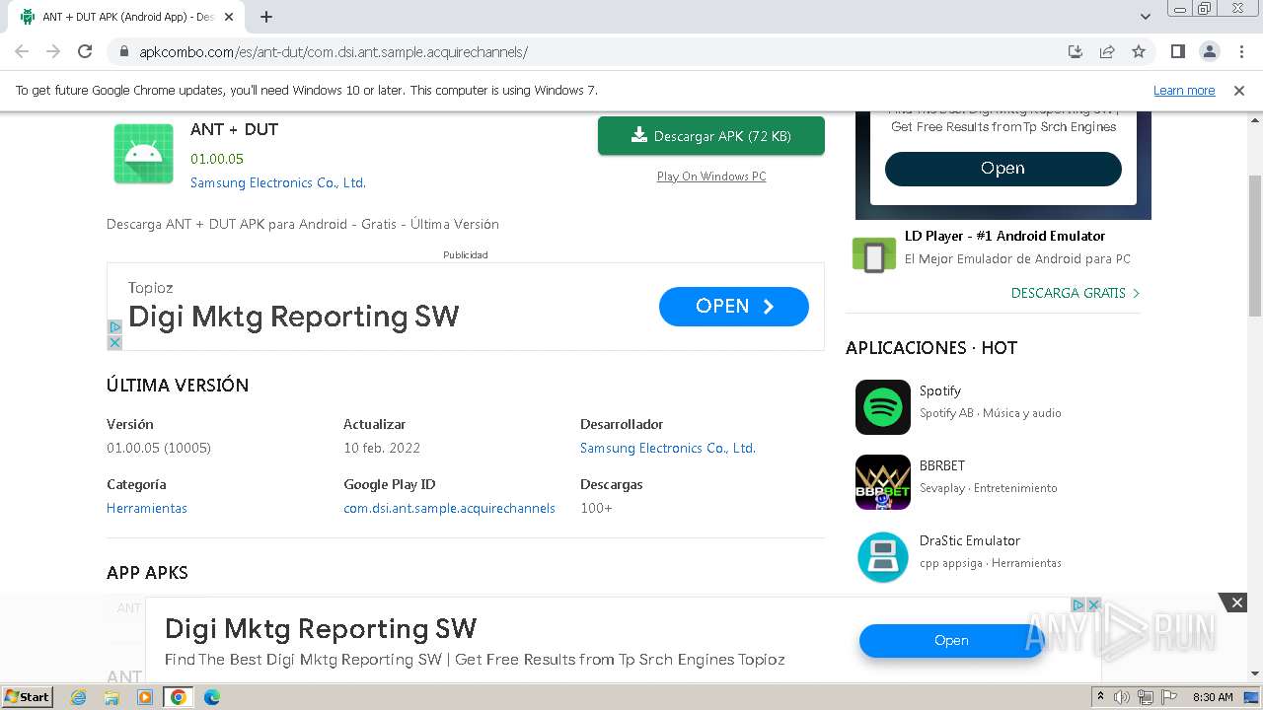
Task: Open Samsung Electronics link under Desarrollador
Action: [x=668, y=448]
